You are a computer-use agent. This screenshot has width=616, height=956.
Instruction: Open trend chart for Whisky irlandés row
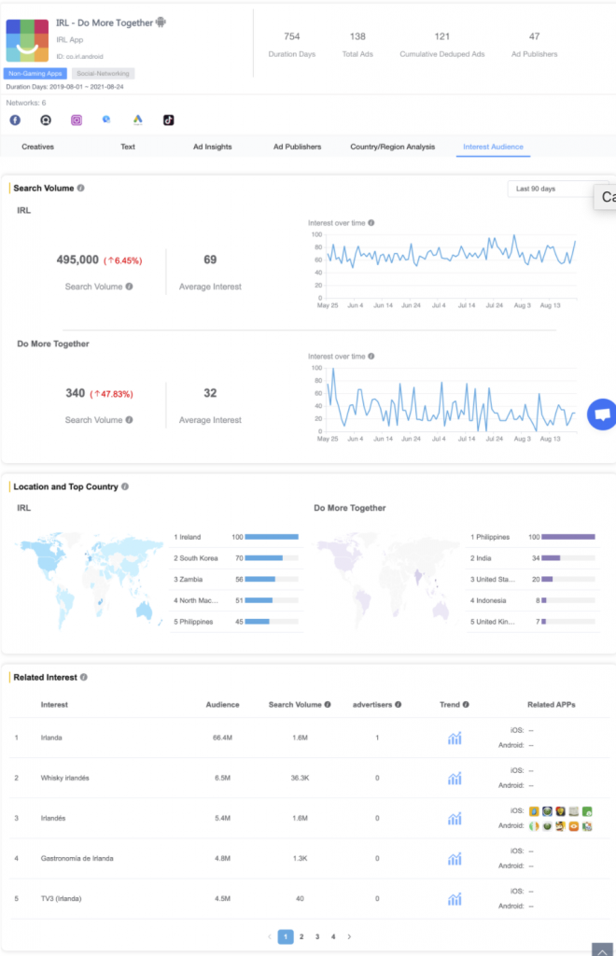[x=455, y=779]
